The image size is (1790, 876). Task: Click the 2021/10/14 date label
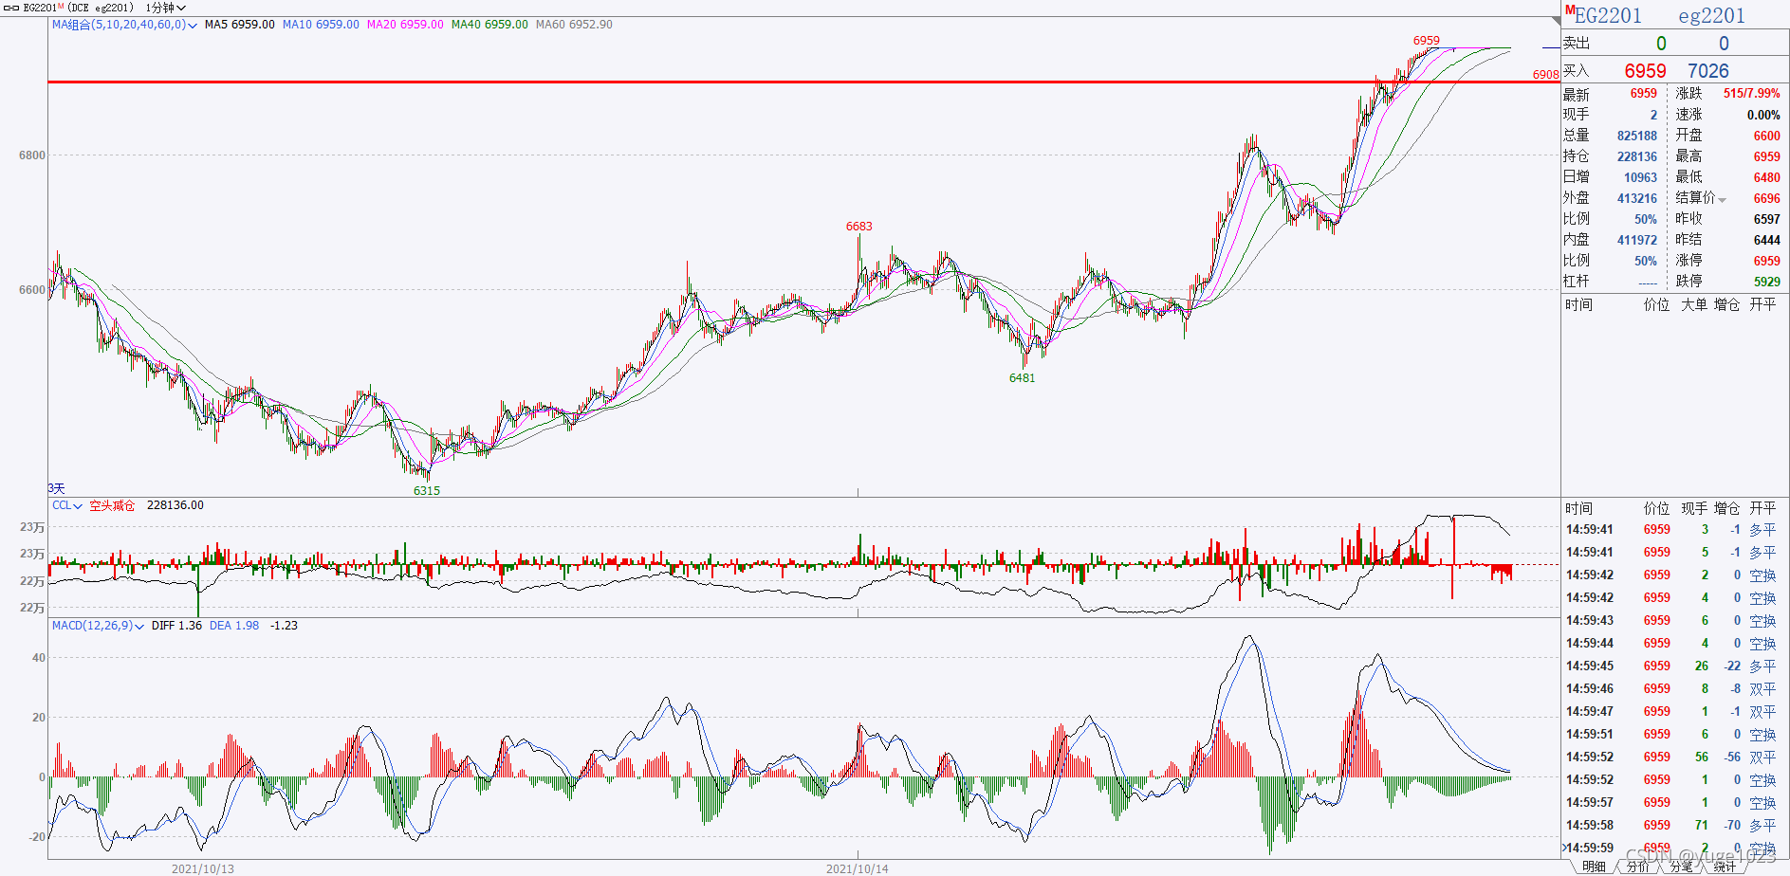[857, 868]
